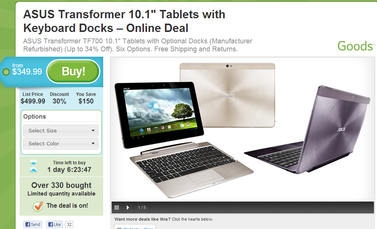Open the gallery thumbnail grid view
The image size is (377, 229).
117,207
